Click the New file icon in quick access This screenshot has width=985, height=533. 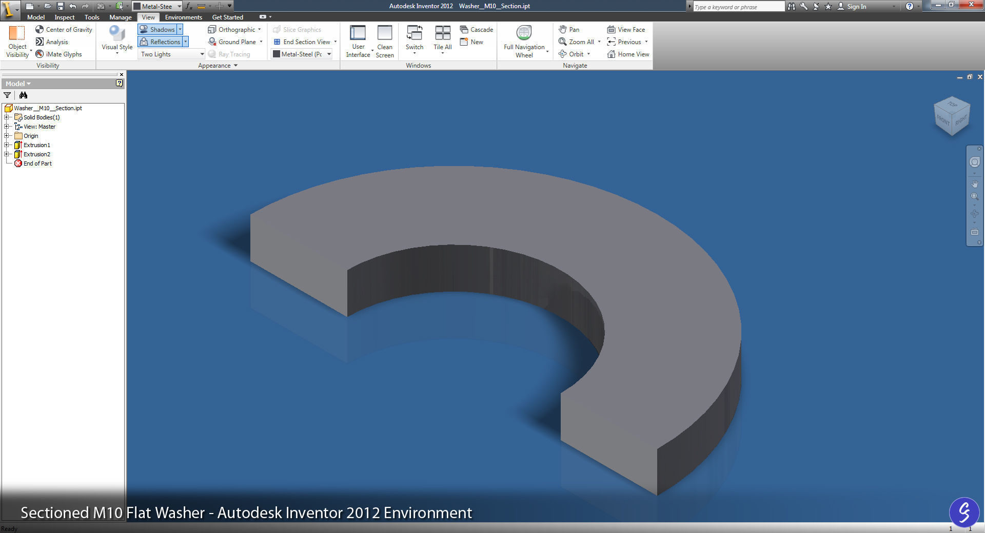click(x=30, y=6)
